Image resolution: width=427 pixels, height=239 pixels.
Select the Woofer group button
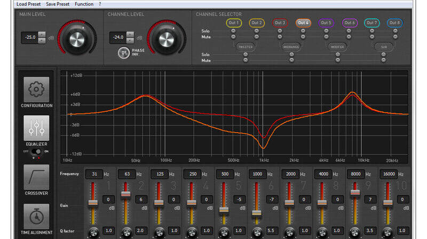[x=337, y=47]
